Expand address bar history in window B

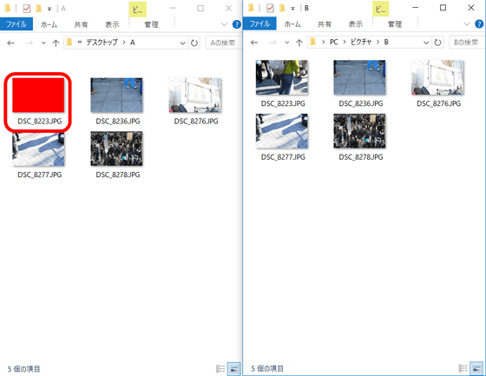point(426,43)
